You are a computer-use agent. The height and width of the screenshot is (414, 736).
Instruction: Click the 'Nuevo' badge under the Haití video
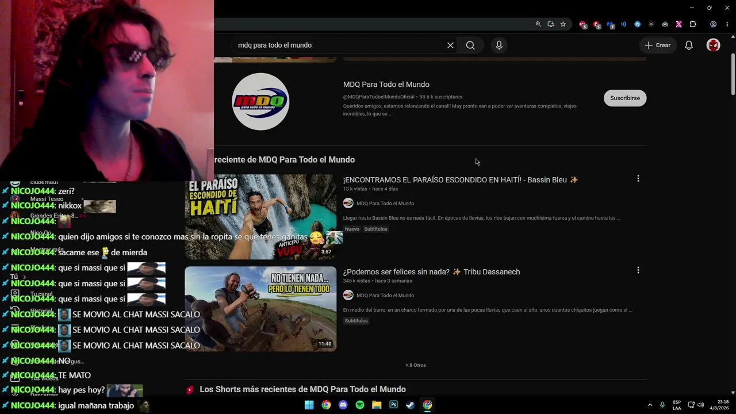point(352,229)
